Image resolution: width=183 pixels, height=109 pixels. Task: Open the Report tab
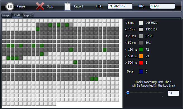[x=28, y=15]
